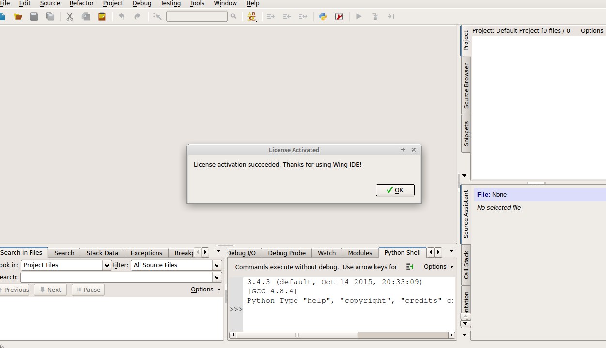Select the Debug I/O tab
This screenshot has width=606, height=348.
tap(242, 253)
